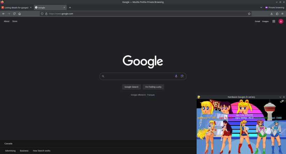Open the Firefox home page
The image size is (286, 154).
pyautogui.click(x=20, y=14)
